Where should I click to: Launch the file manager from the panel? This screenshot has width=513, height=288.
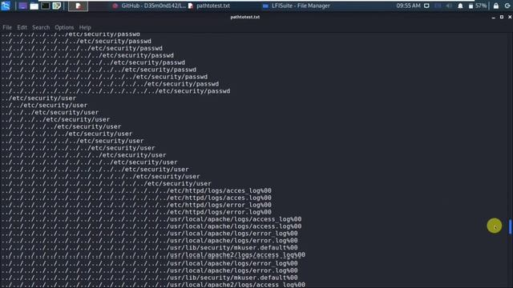click(34, 6)
